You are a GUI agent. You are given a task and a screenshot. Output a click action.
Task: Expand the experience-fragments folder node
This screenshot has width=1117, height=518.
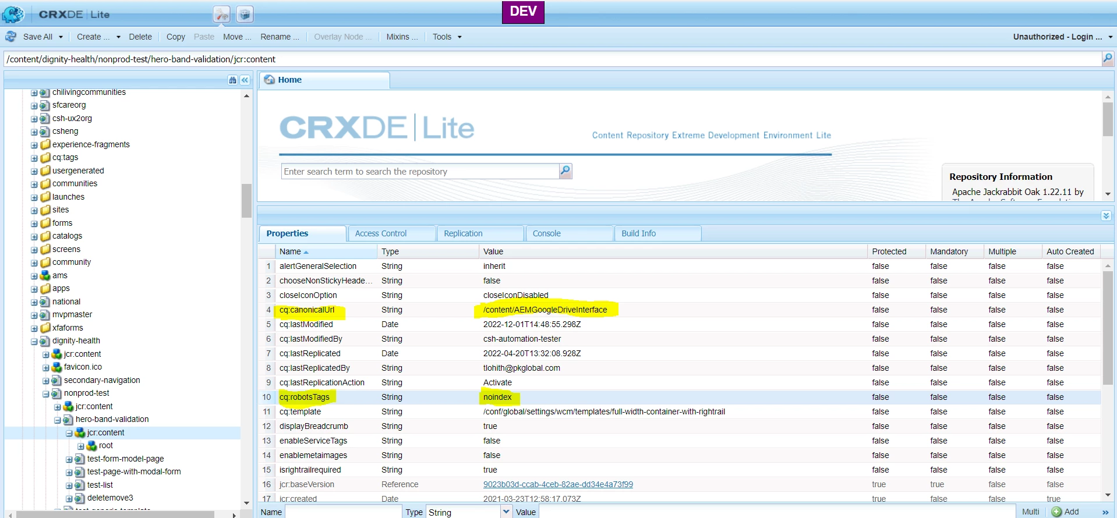pos(34,145)
